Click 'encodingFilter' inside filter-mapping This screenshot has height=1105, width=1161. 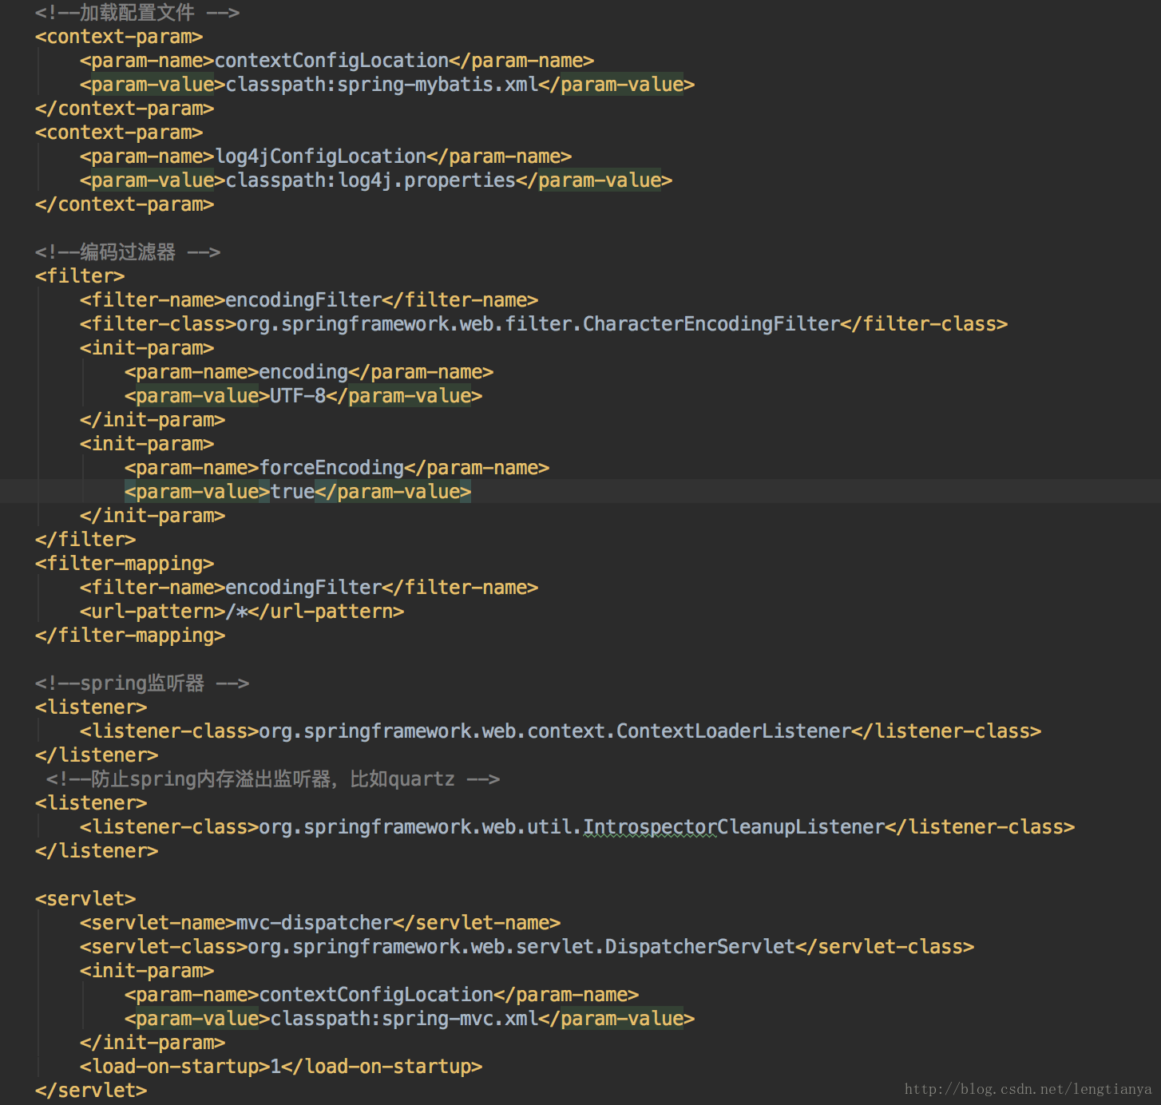pyautogui.click(x=303, y=588)
